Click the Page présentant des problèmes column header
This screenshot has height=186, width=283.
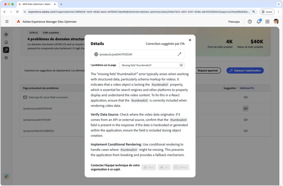click(41, 88)
